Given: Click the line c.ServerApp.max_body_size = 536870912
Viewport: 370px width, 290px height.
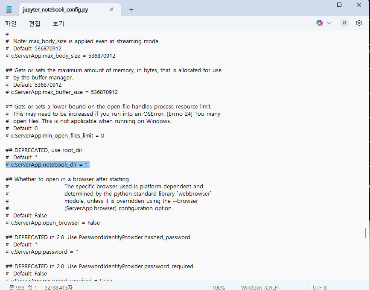Looking at the screenshot, I should pyautogui.click(x=61, y=56).
